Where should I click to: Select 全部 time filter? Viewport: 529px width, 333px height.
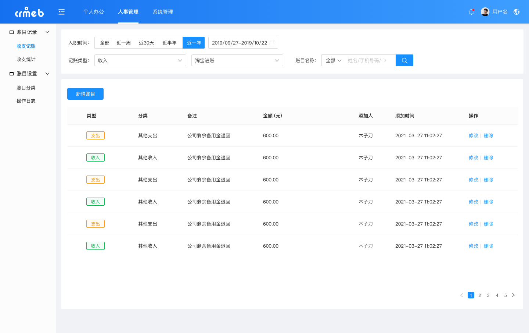[105, 43]
